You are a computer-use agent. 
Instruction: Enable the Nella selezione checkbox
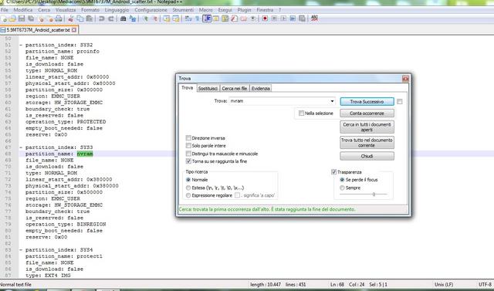301,113
